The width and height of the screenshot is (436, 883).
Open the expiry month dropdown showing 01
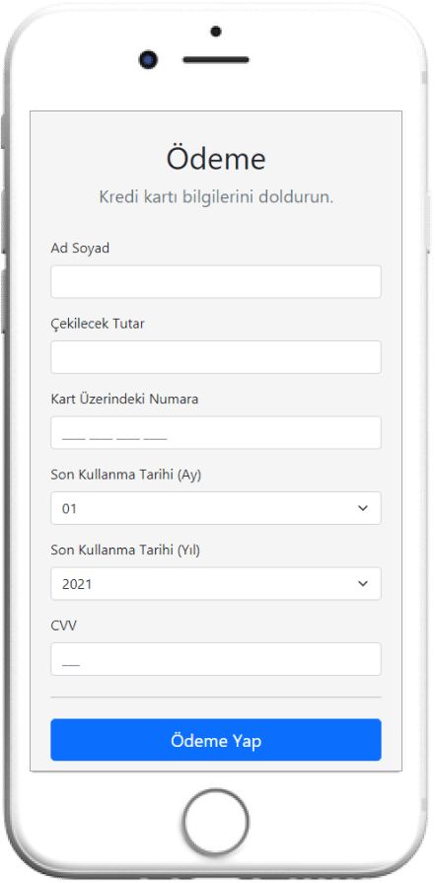(x=216, y=508)
